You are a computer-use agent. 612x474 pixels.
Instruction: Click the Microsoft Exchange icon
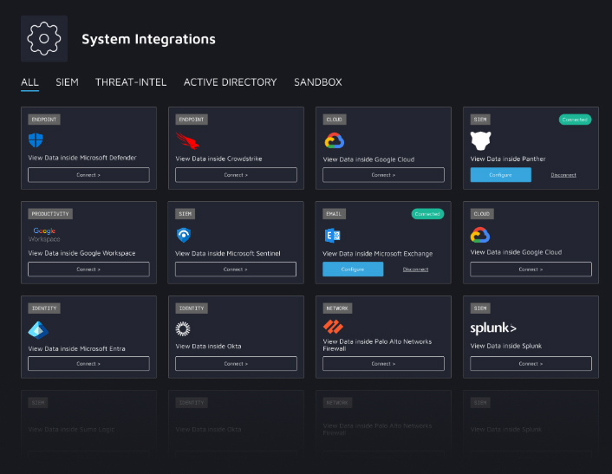click(x=333, y=236)
